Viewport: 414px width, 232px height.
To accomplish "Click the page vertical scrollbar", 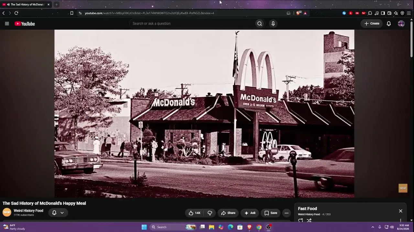I will coord(411,39).
